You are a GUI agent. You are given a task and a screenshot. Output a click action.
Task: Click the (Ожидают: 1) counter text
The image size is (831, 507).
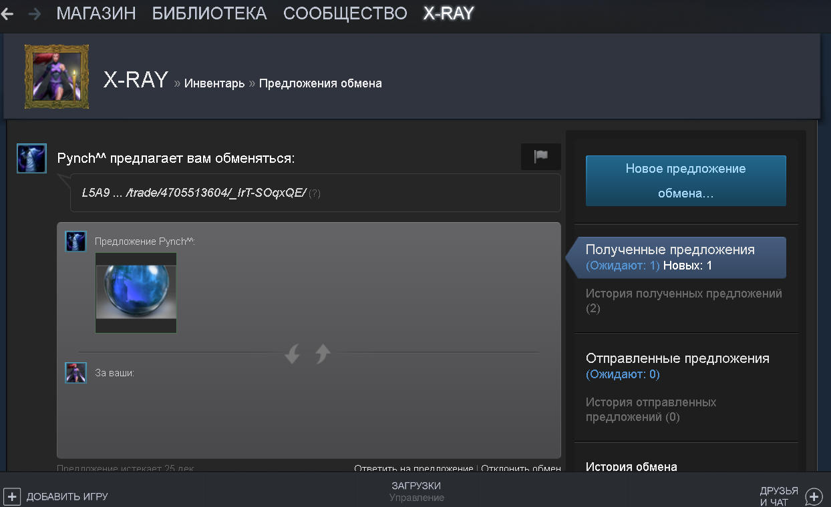point(623,266)
